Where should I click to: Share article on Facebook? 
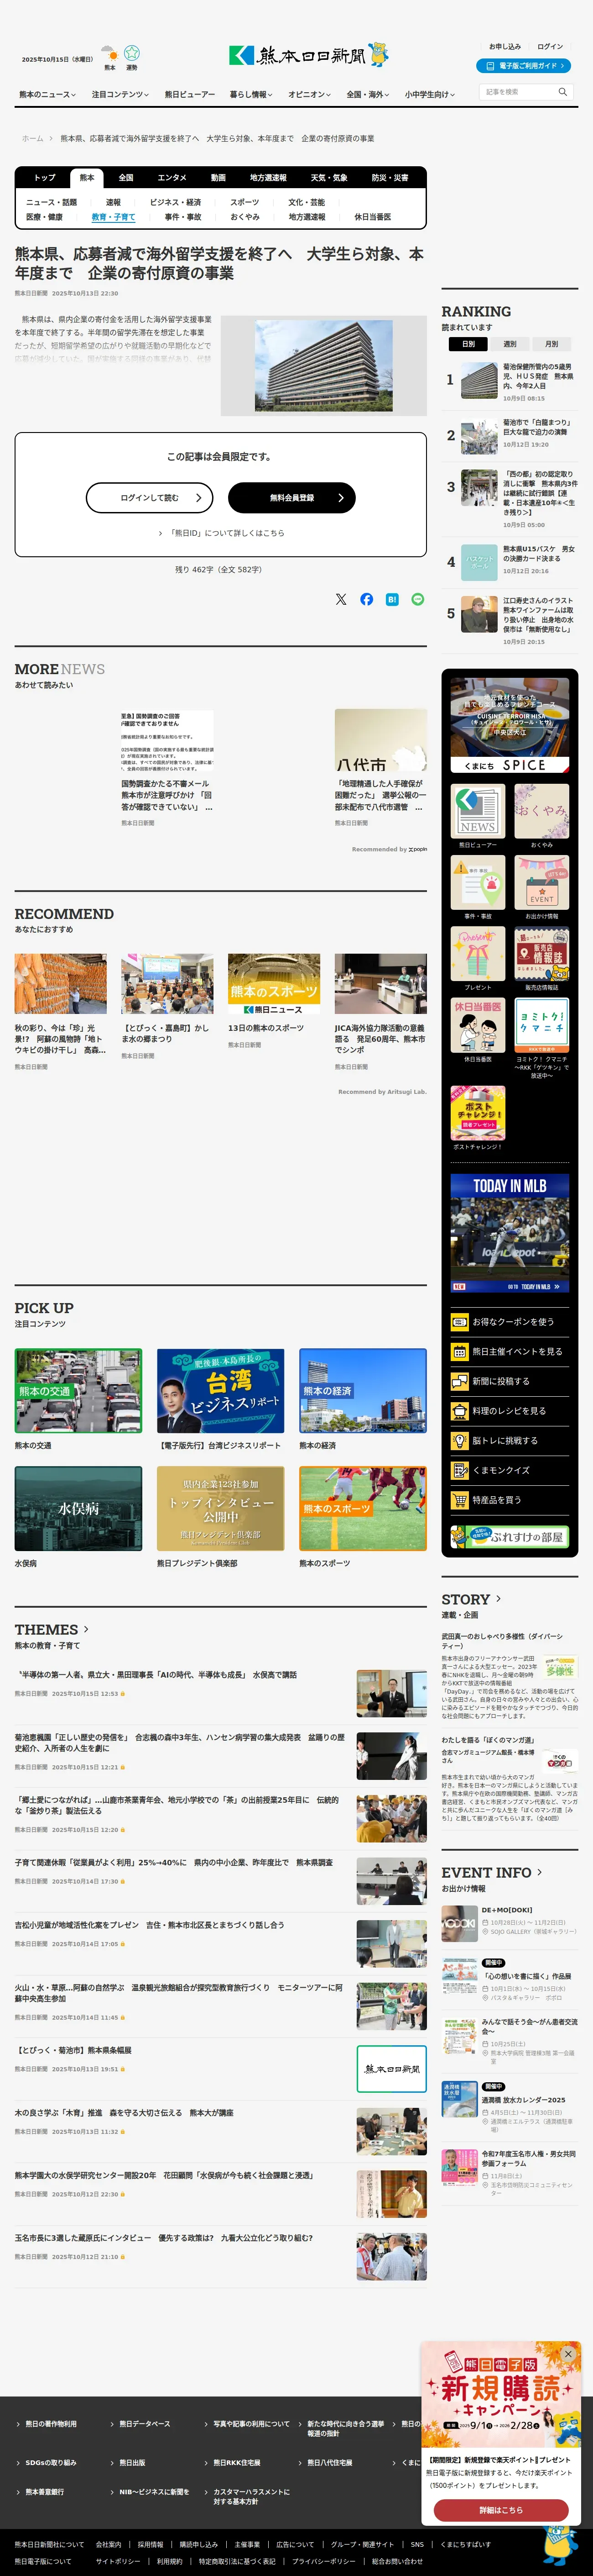point(366,599)
